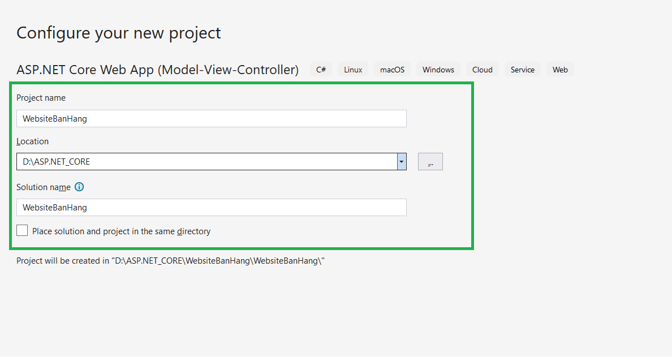Click the ASP.NET Core Web App template title

[x=158, y=70]
